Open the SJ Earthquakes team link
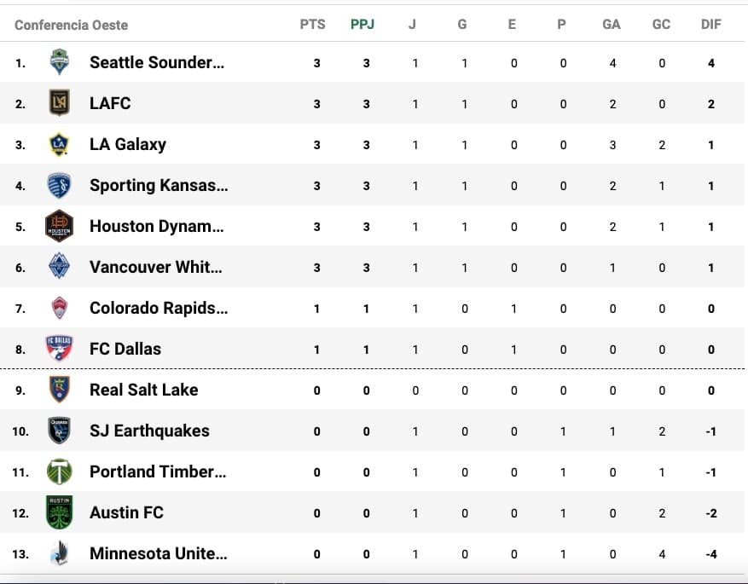The image size is (748, 584). [x=149, y=431]
